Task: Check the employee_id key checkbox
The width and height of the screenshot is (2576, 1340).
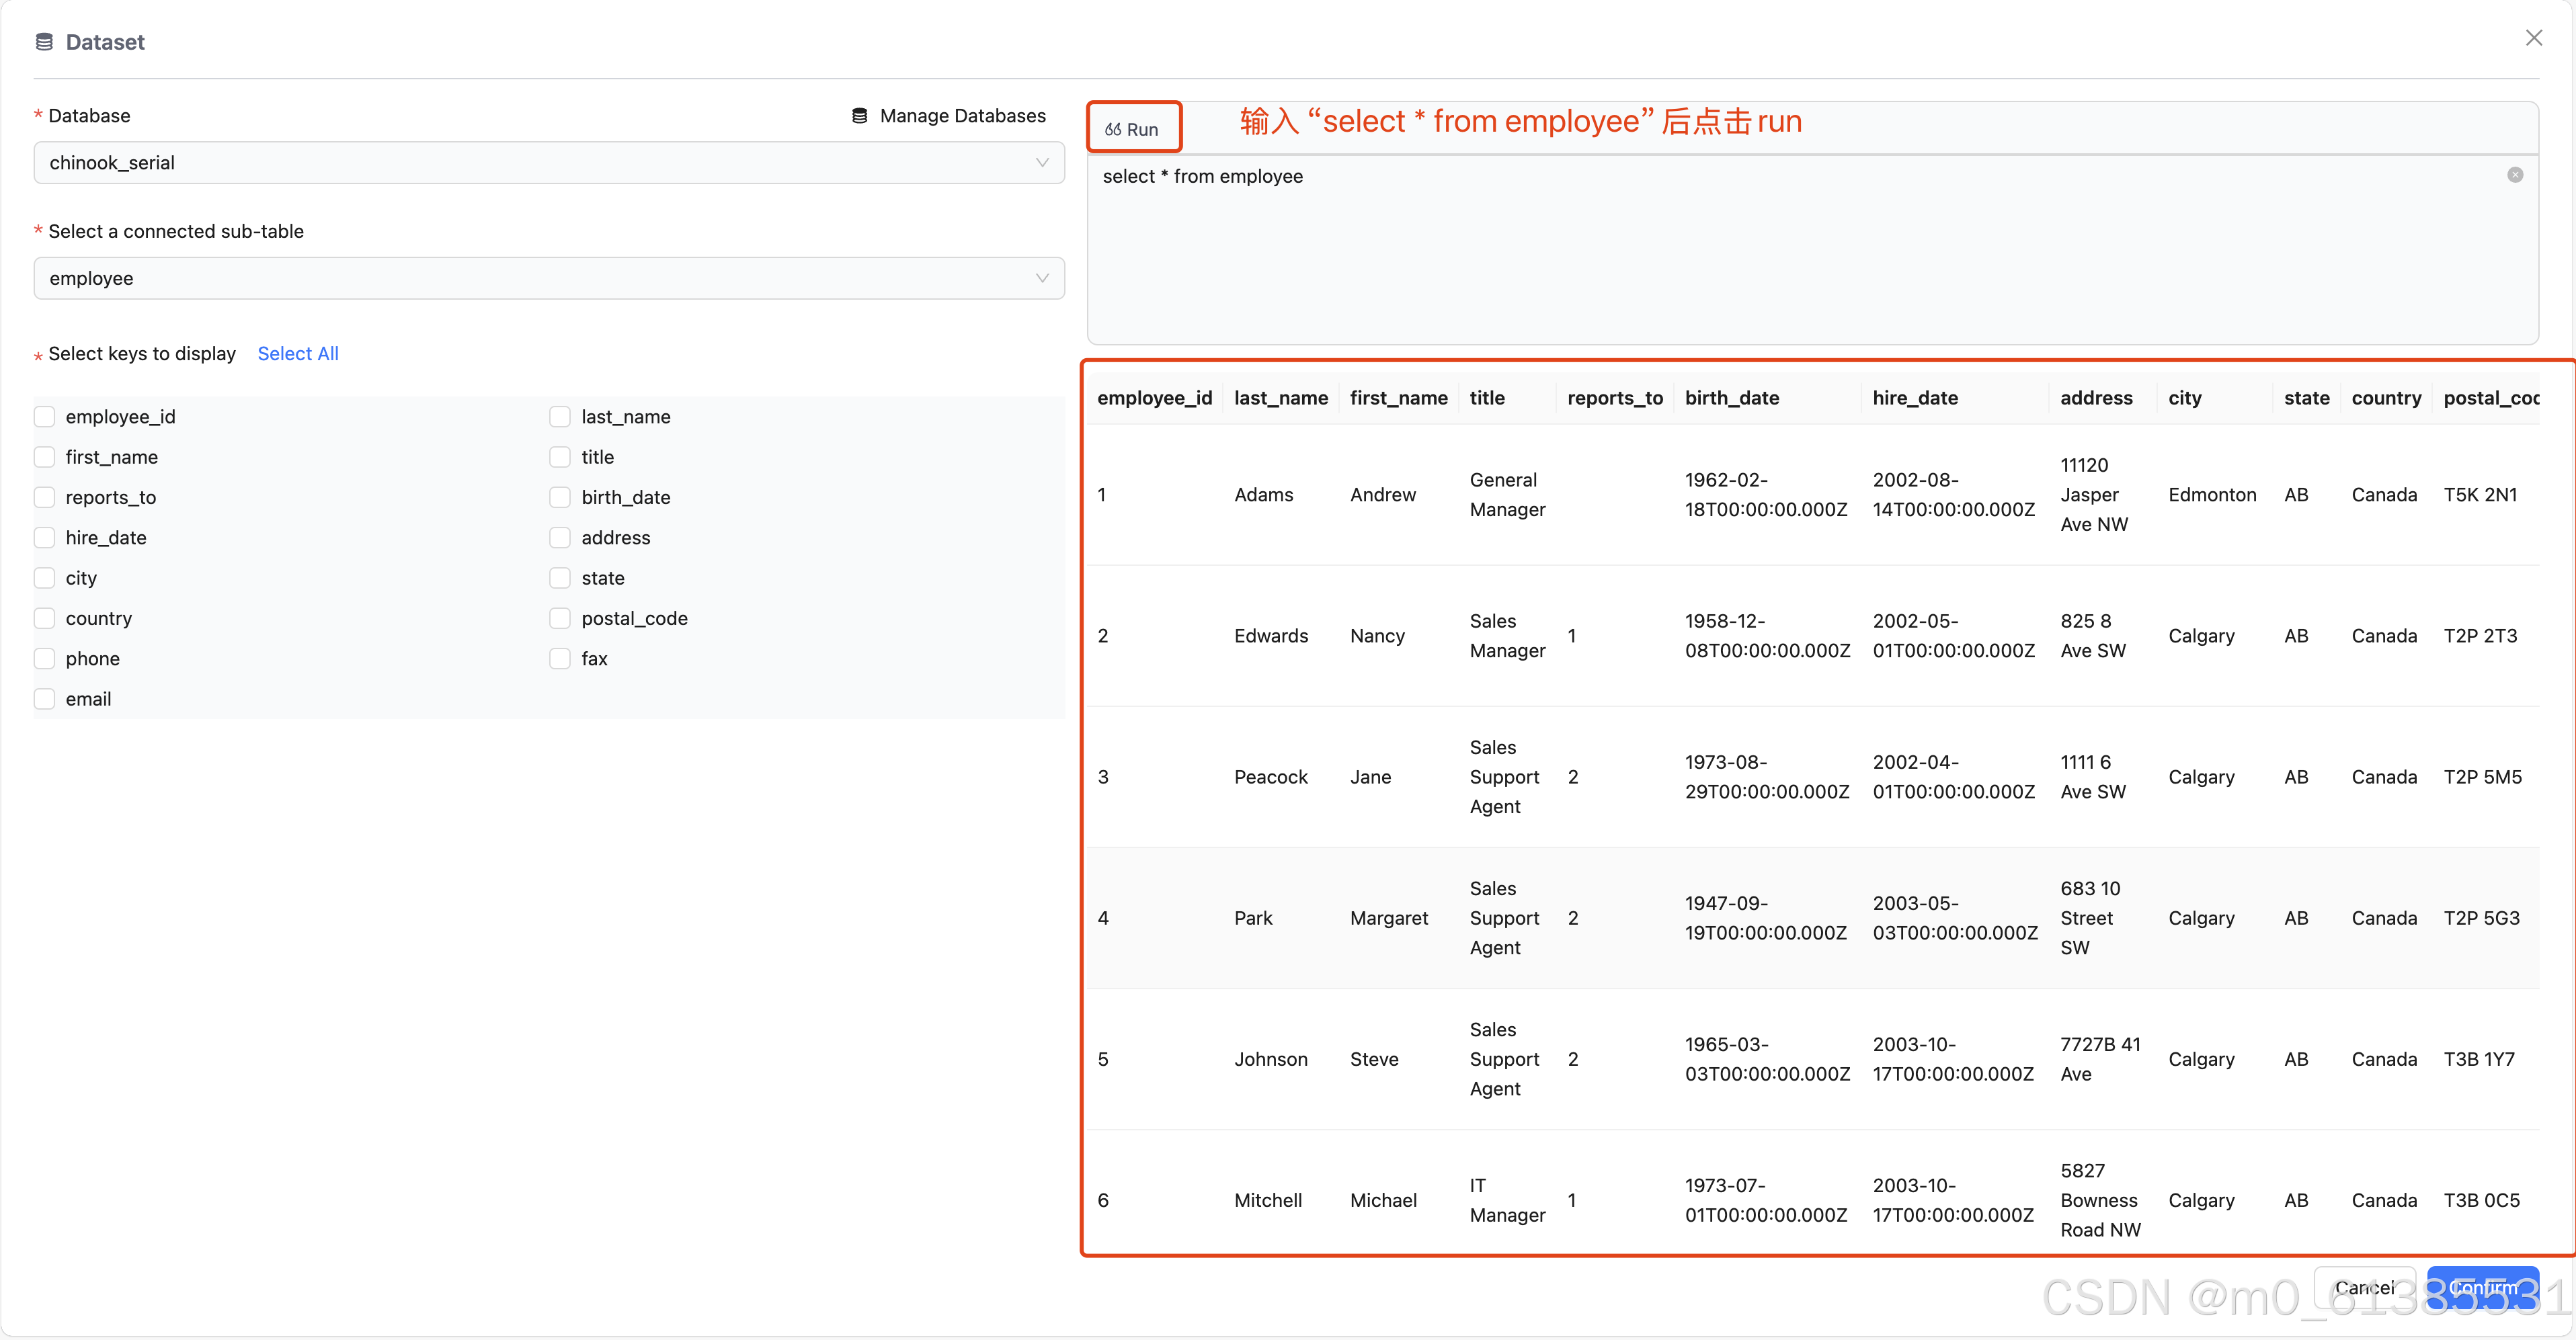Action: 45,417
